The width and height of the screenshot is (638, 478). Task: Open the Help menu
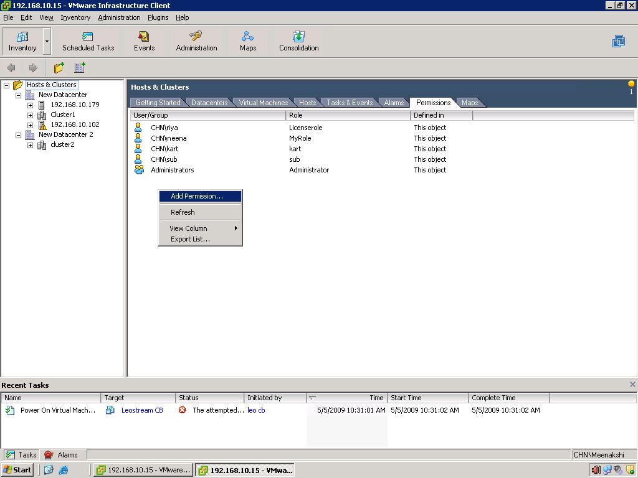coord(183,17)
